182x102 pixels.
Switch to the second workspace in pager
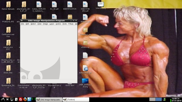[x=159, y=99]
